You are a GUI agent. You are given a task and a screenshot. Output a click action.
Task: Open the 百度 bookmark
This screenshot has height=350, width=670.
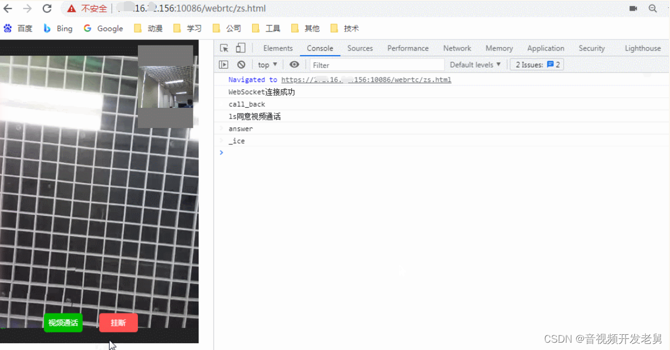[18, 29]
